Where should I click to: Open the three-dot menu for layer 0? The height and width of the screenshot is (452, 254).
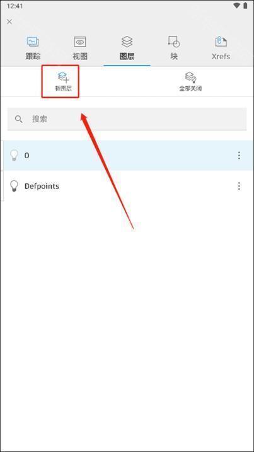coord(239,155)
